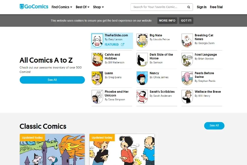Expand the Find Comics dropdown

click(x=62, y=7)
